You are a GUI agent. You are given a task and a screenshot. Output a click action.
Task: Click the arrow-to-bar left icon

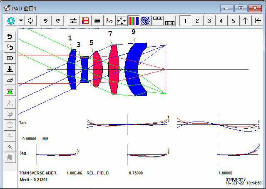pyautogui.click(x=258, y=21)
